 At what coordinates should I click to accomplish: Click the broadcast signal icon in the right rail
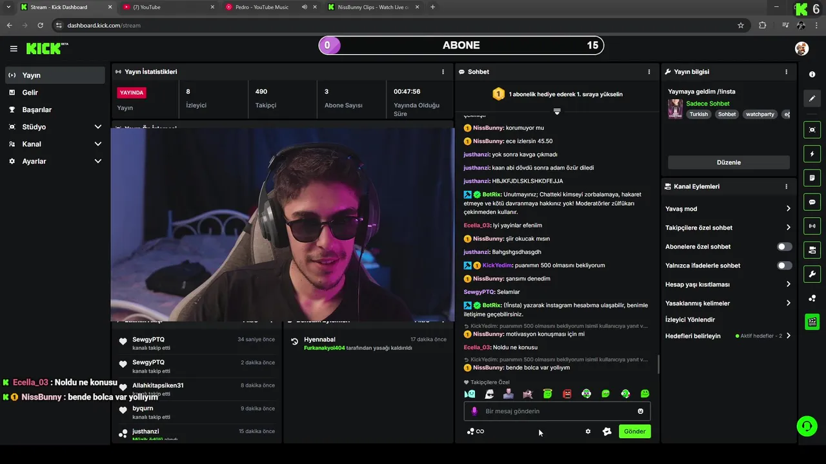(x=812, y=226)
